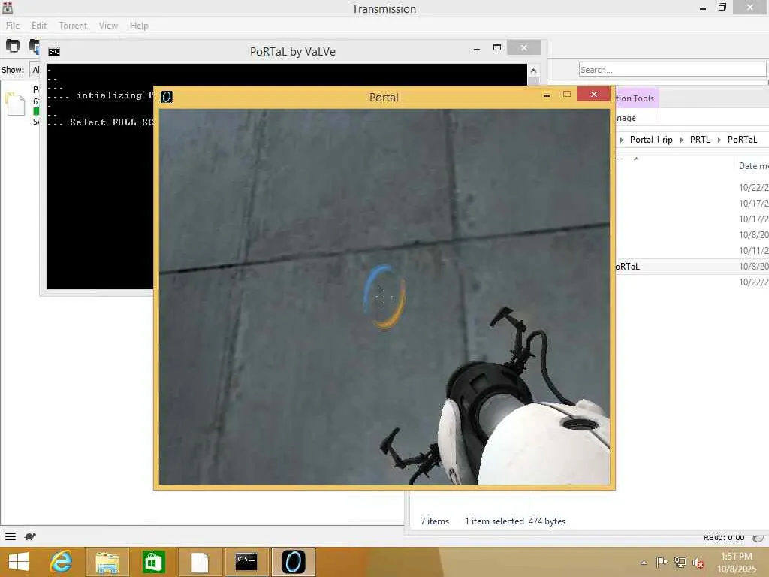Click the Transmission app icon in its title bar
This screenshot has width=769, height=577.
[x=8, y=8]
